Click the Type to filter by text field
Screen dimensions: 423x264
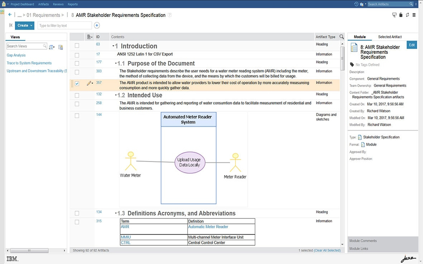[x=64, y=26]
